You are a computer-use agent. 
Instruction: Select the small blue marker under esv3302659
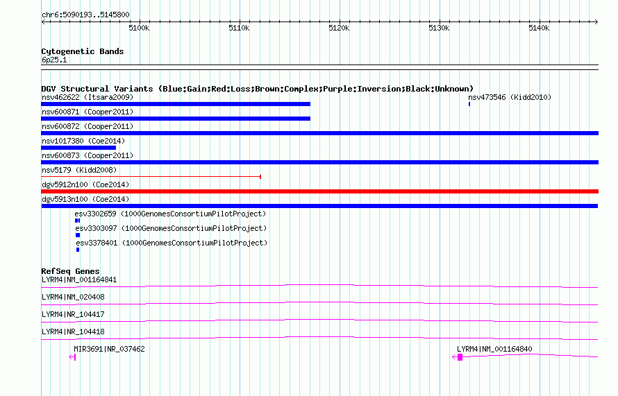77,221
